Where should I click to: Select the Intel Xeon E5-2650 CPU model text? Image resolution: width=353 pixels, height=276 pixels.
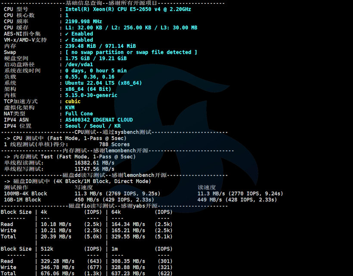128,9
